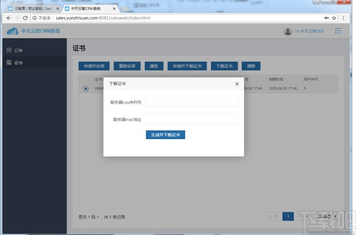Viewport: 357px width, 235px height.
Task: Click the 刷新 button
Action: click(251, 66)
